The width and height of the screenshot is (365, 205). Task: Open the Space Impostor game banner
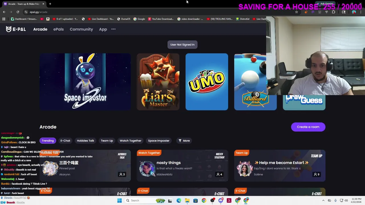(85, 82)
